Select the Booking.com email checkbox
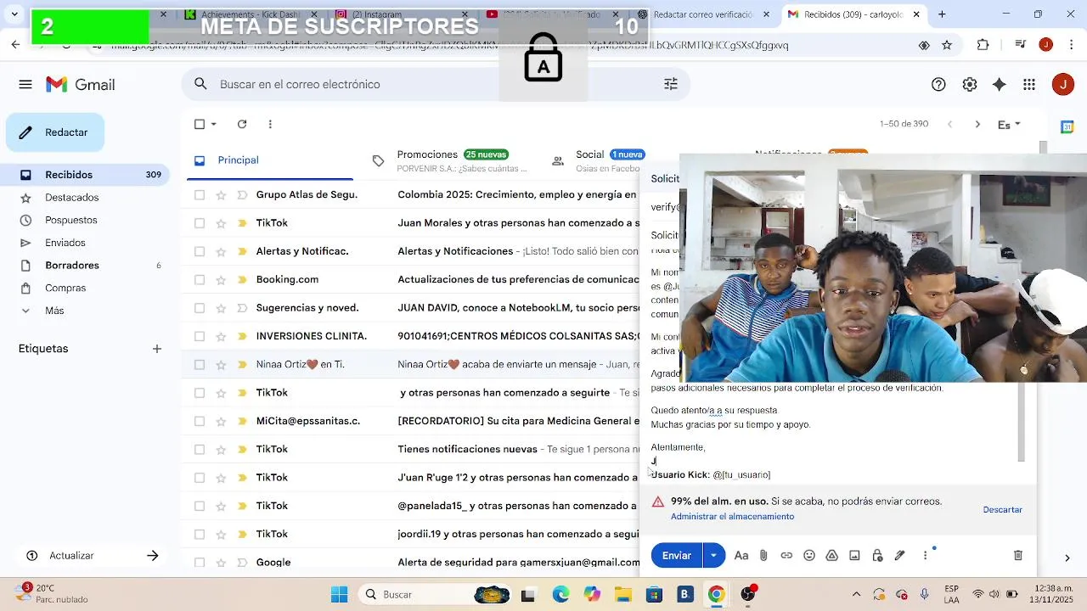Image resolution: width=1087 pixels, height=611 pixels. click(x=200, y=279)
